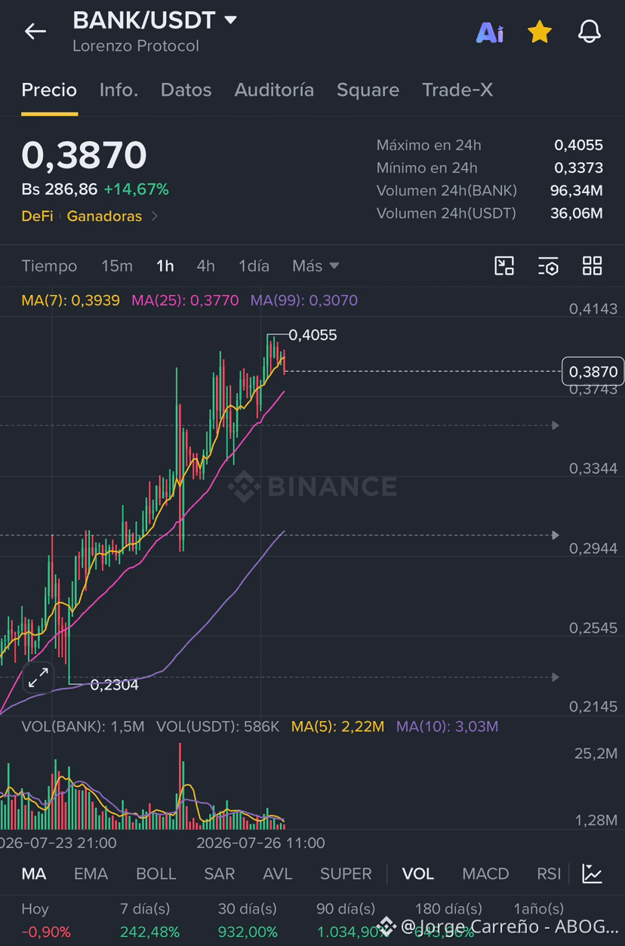The width and height of the screenshot is (625, 946).
Task: Toggle the RSI sub-indicator
Action: [x=549, y=874]
